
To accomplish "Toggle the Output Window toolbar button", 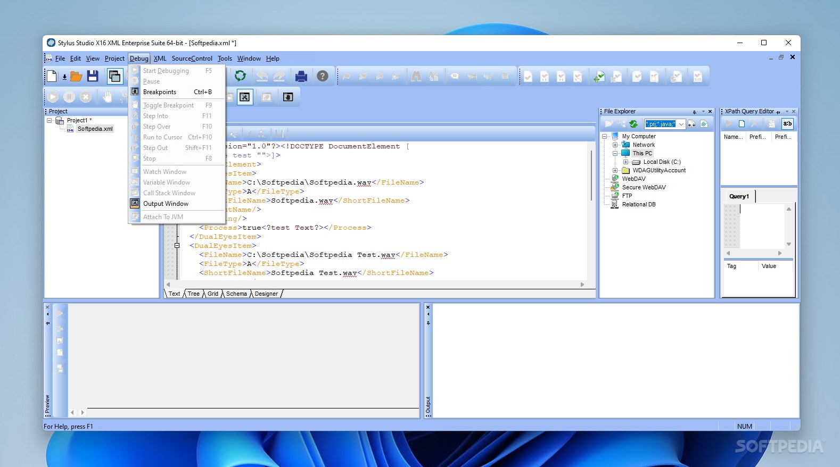I will (x=244, y=97).
